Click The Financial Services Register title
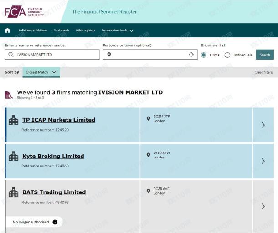278x233 pixels. point(104,12)
